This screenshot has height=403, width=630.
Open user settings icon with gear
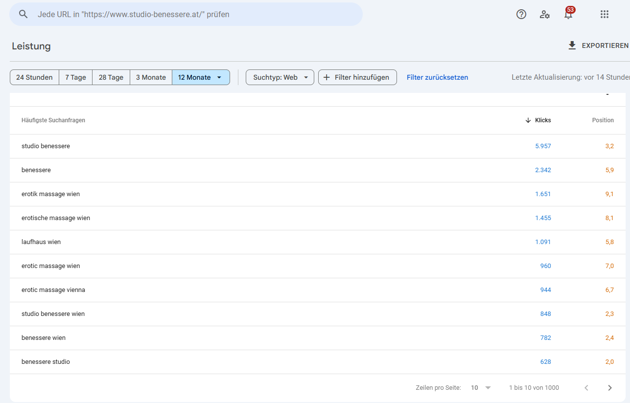point(544,14)
